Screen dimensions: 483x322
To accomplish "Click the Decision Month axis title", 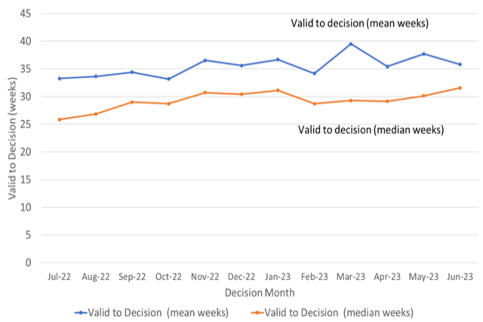I will coord(260,293).
